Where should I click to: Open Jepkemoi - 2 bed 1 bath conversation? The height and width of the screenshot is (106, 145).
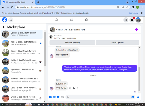coord(22,71)
